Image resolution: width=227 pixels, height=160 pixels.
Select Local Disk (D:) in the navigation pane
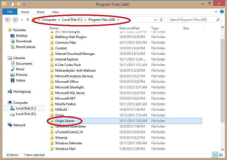[x=26, y=114]
